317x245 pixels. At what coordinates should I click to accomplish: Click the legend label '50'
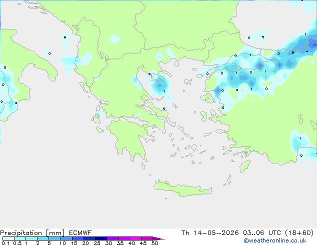pos(154,243)
